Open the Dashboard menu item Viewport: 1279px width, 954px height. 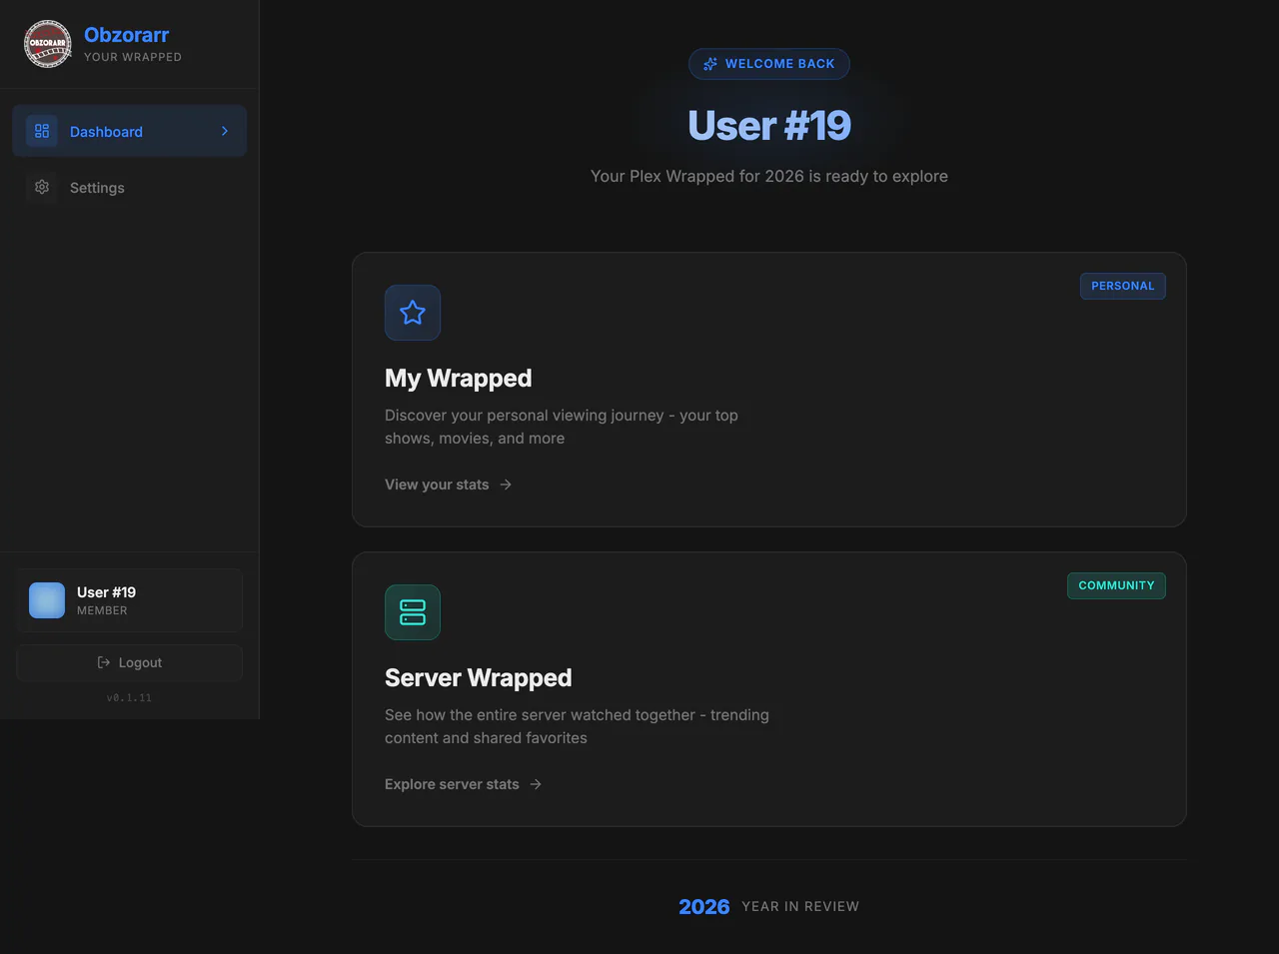(x=130, y=131)
